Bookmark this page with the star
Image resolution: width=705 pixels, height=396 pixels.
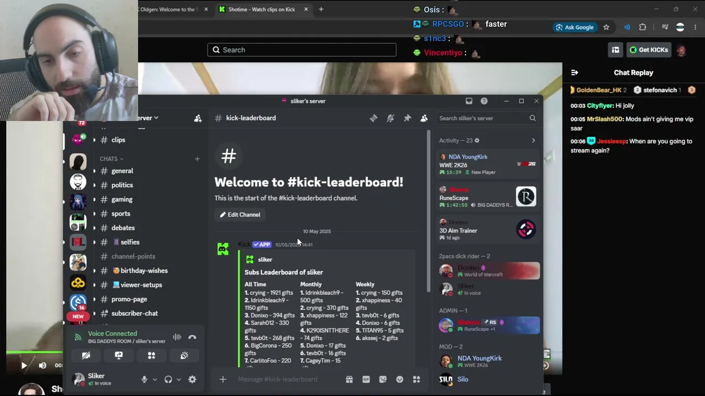point(606,28)
